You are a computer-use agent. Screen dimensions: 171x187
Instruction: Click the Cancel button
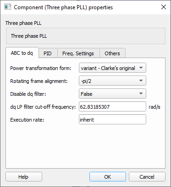(147, 177)
